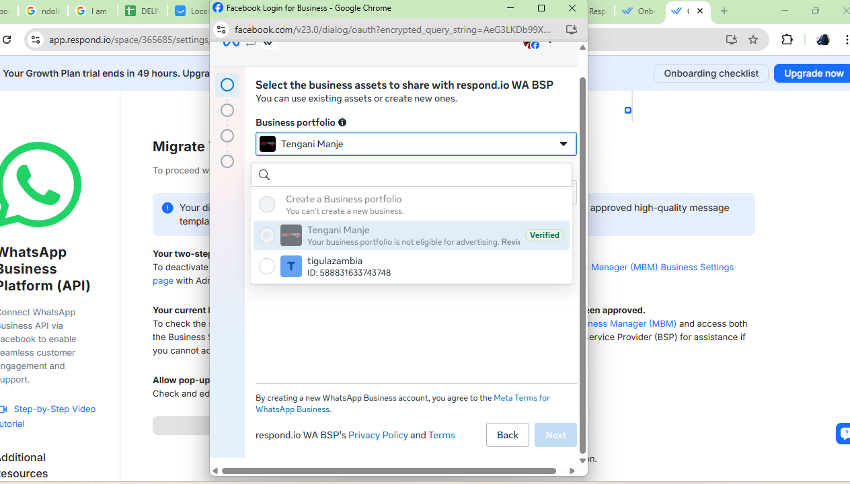Click the Back button
The image size is (850, 484).
coord(507,435)
